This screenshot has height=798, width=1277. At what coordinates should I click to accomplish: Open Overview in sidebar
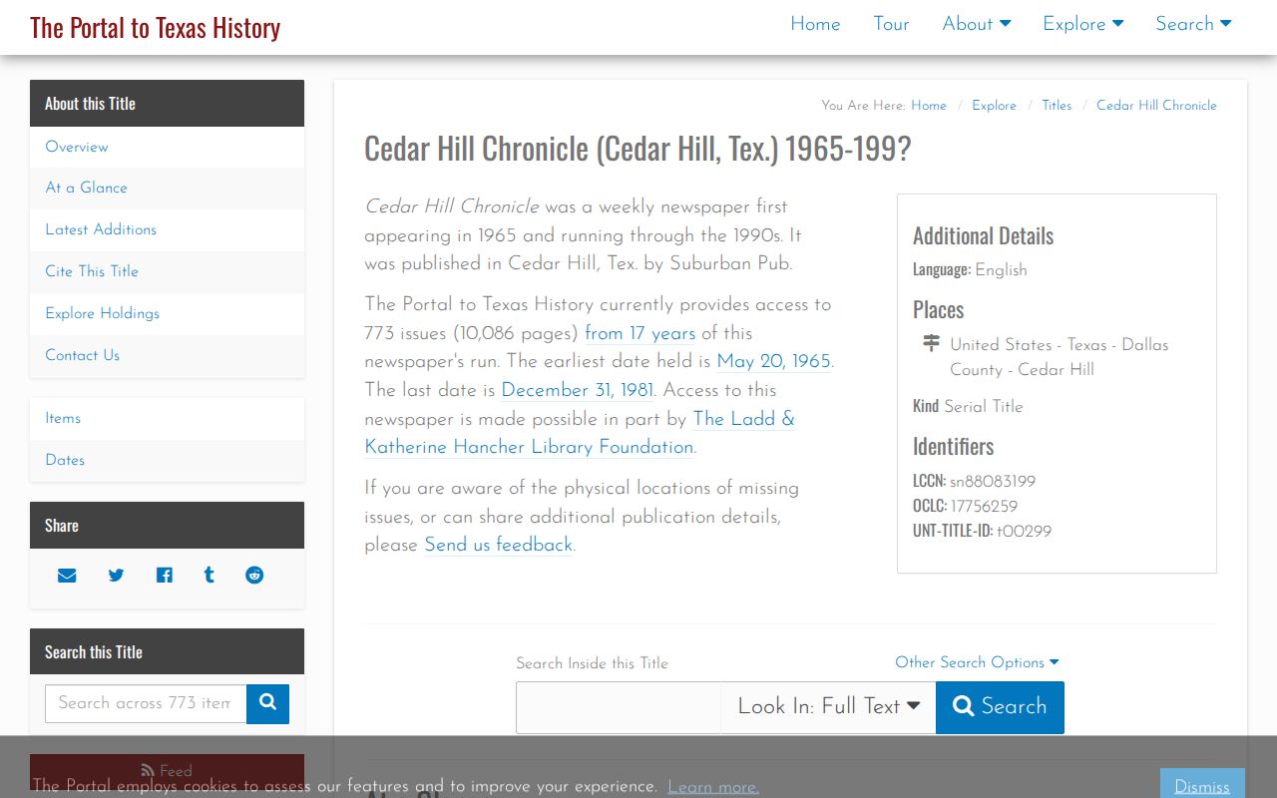[167, 147]
